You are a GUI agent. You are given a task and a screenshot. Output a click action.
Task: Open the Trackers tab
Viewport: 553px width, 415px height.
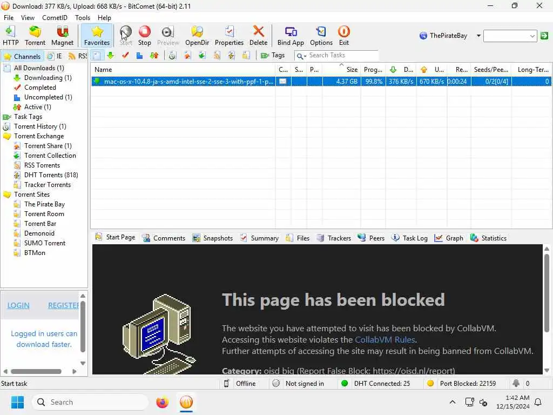coord(334,238)
